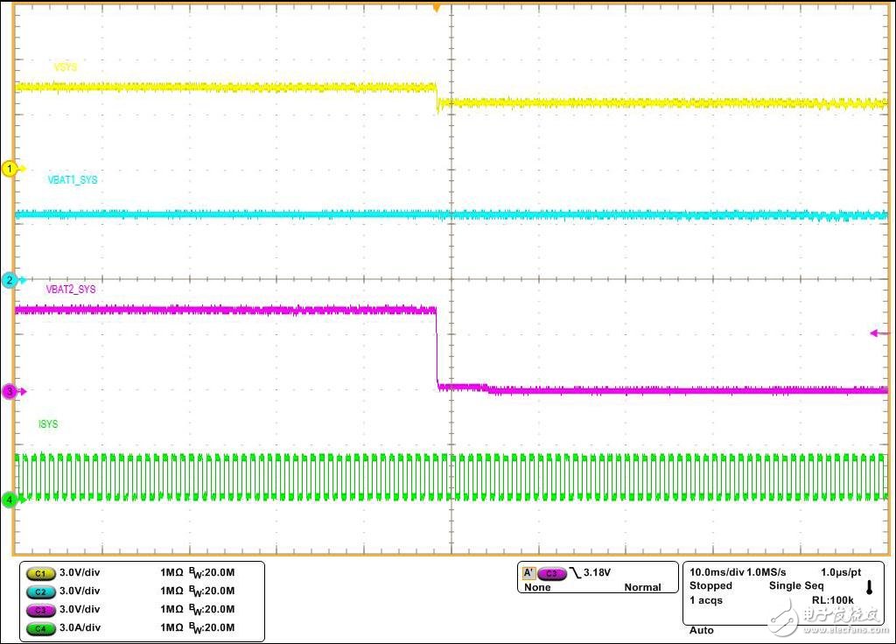Select the green C4 channel badge
Image resolution: width=896 pixels, height=644 pixels.
tap(39, 627)
